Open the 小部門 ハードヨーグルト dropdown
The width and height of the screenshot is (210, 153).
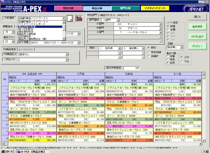(160, 32)
